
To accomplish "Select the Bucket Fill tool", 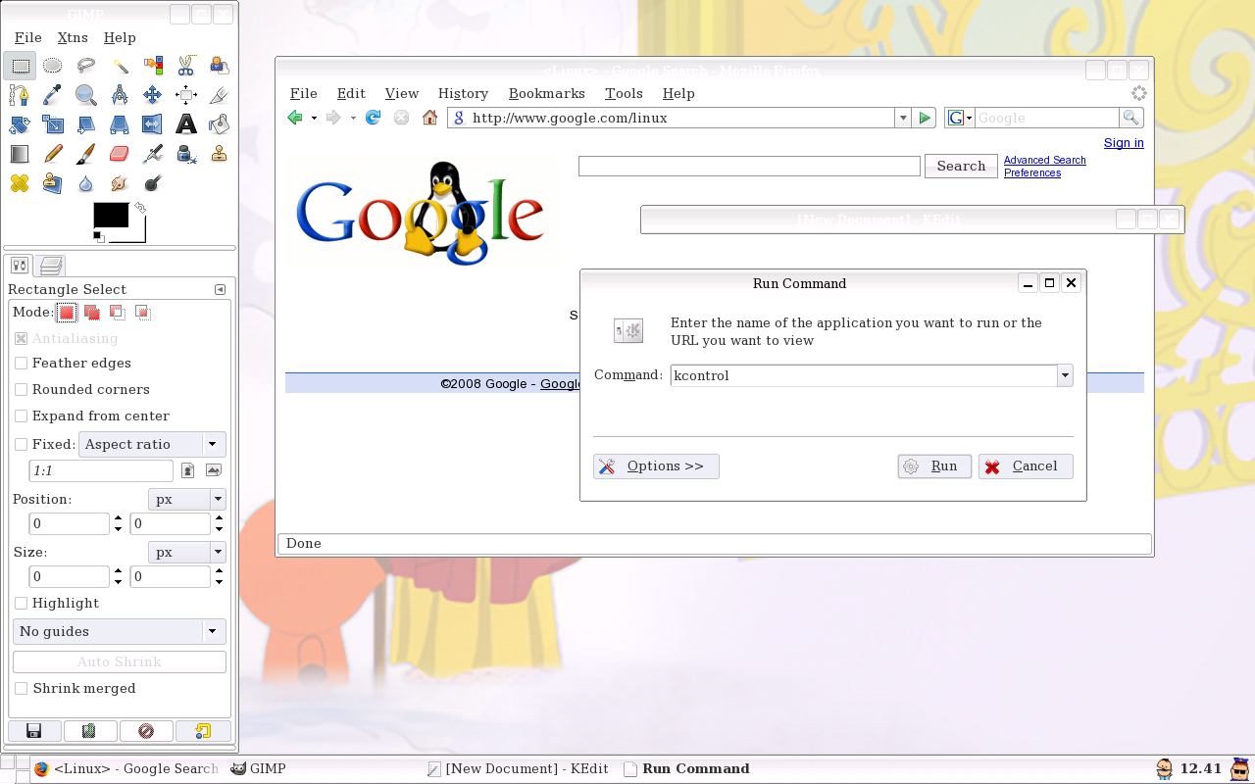I will 220,124.
